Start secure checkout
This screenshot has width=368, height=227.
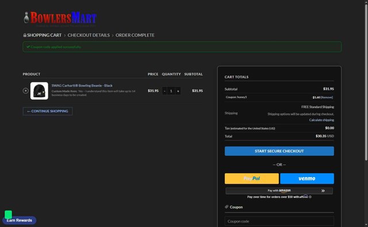coord(279,151)
